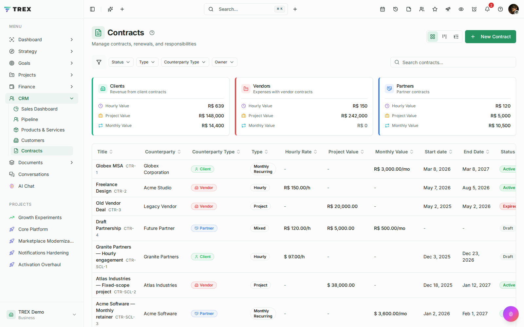Open the help question mark icon in top bar
This screenshot has width=524, height=327.
pyautogui.click(x=500, y=9)
